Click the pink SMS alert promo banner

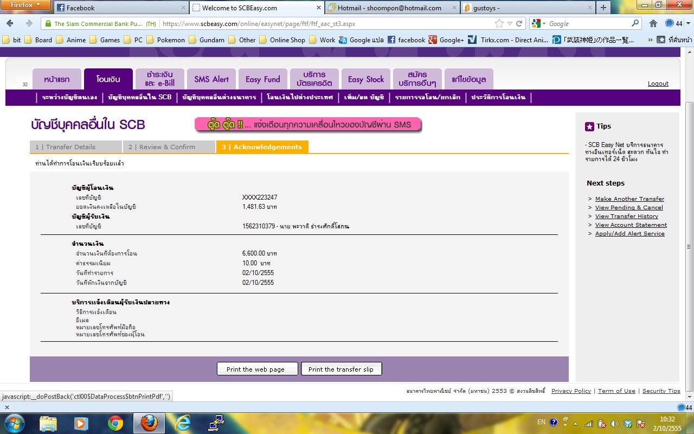[x=308, y=125]
